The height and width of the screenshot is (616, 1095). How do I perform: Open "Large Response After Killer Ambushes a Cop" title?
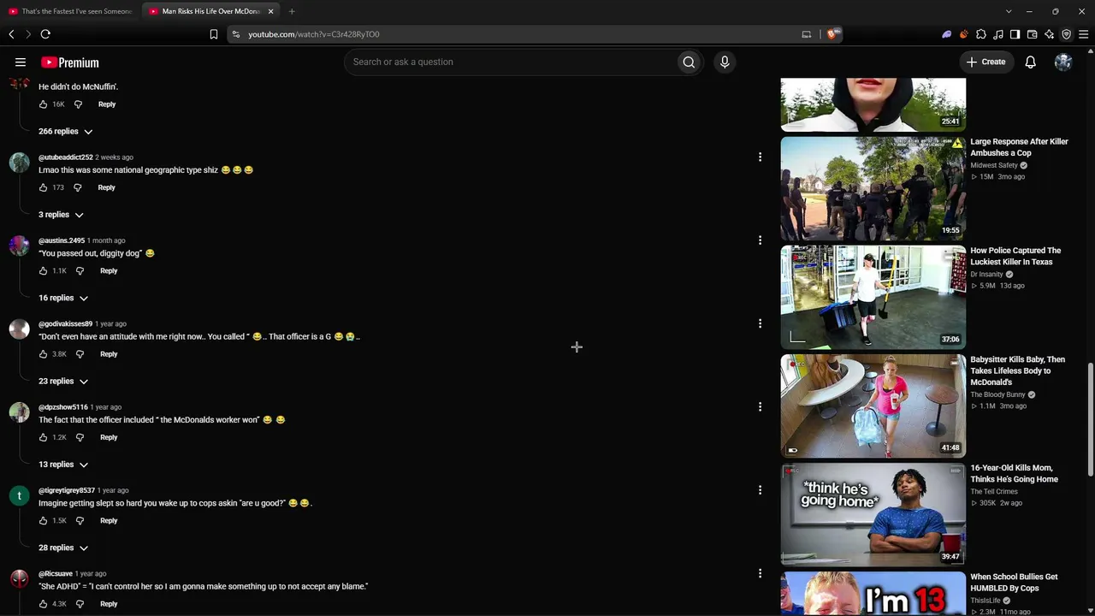[x=1019, y=147]
